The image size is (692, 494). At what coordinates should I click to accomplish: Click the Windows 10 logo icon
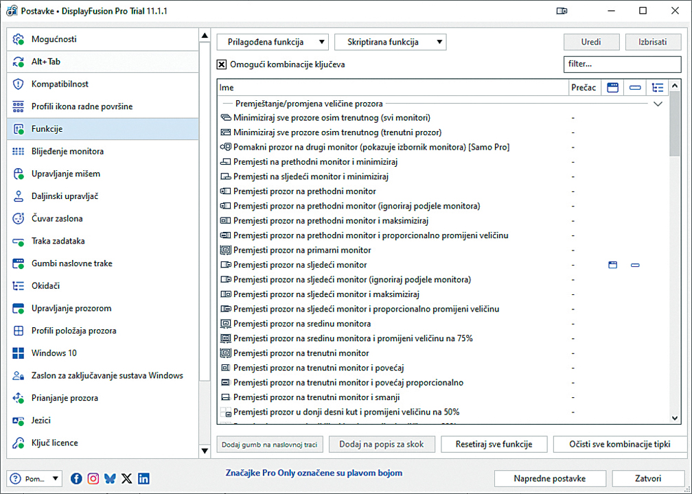pyautogui.click(x=18, y=353)
